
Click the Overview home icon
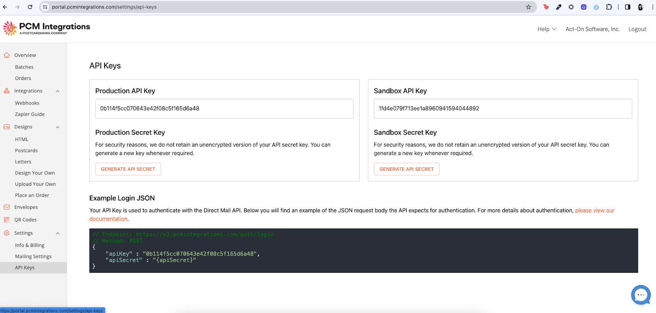[x=7, y=55]
